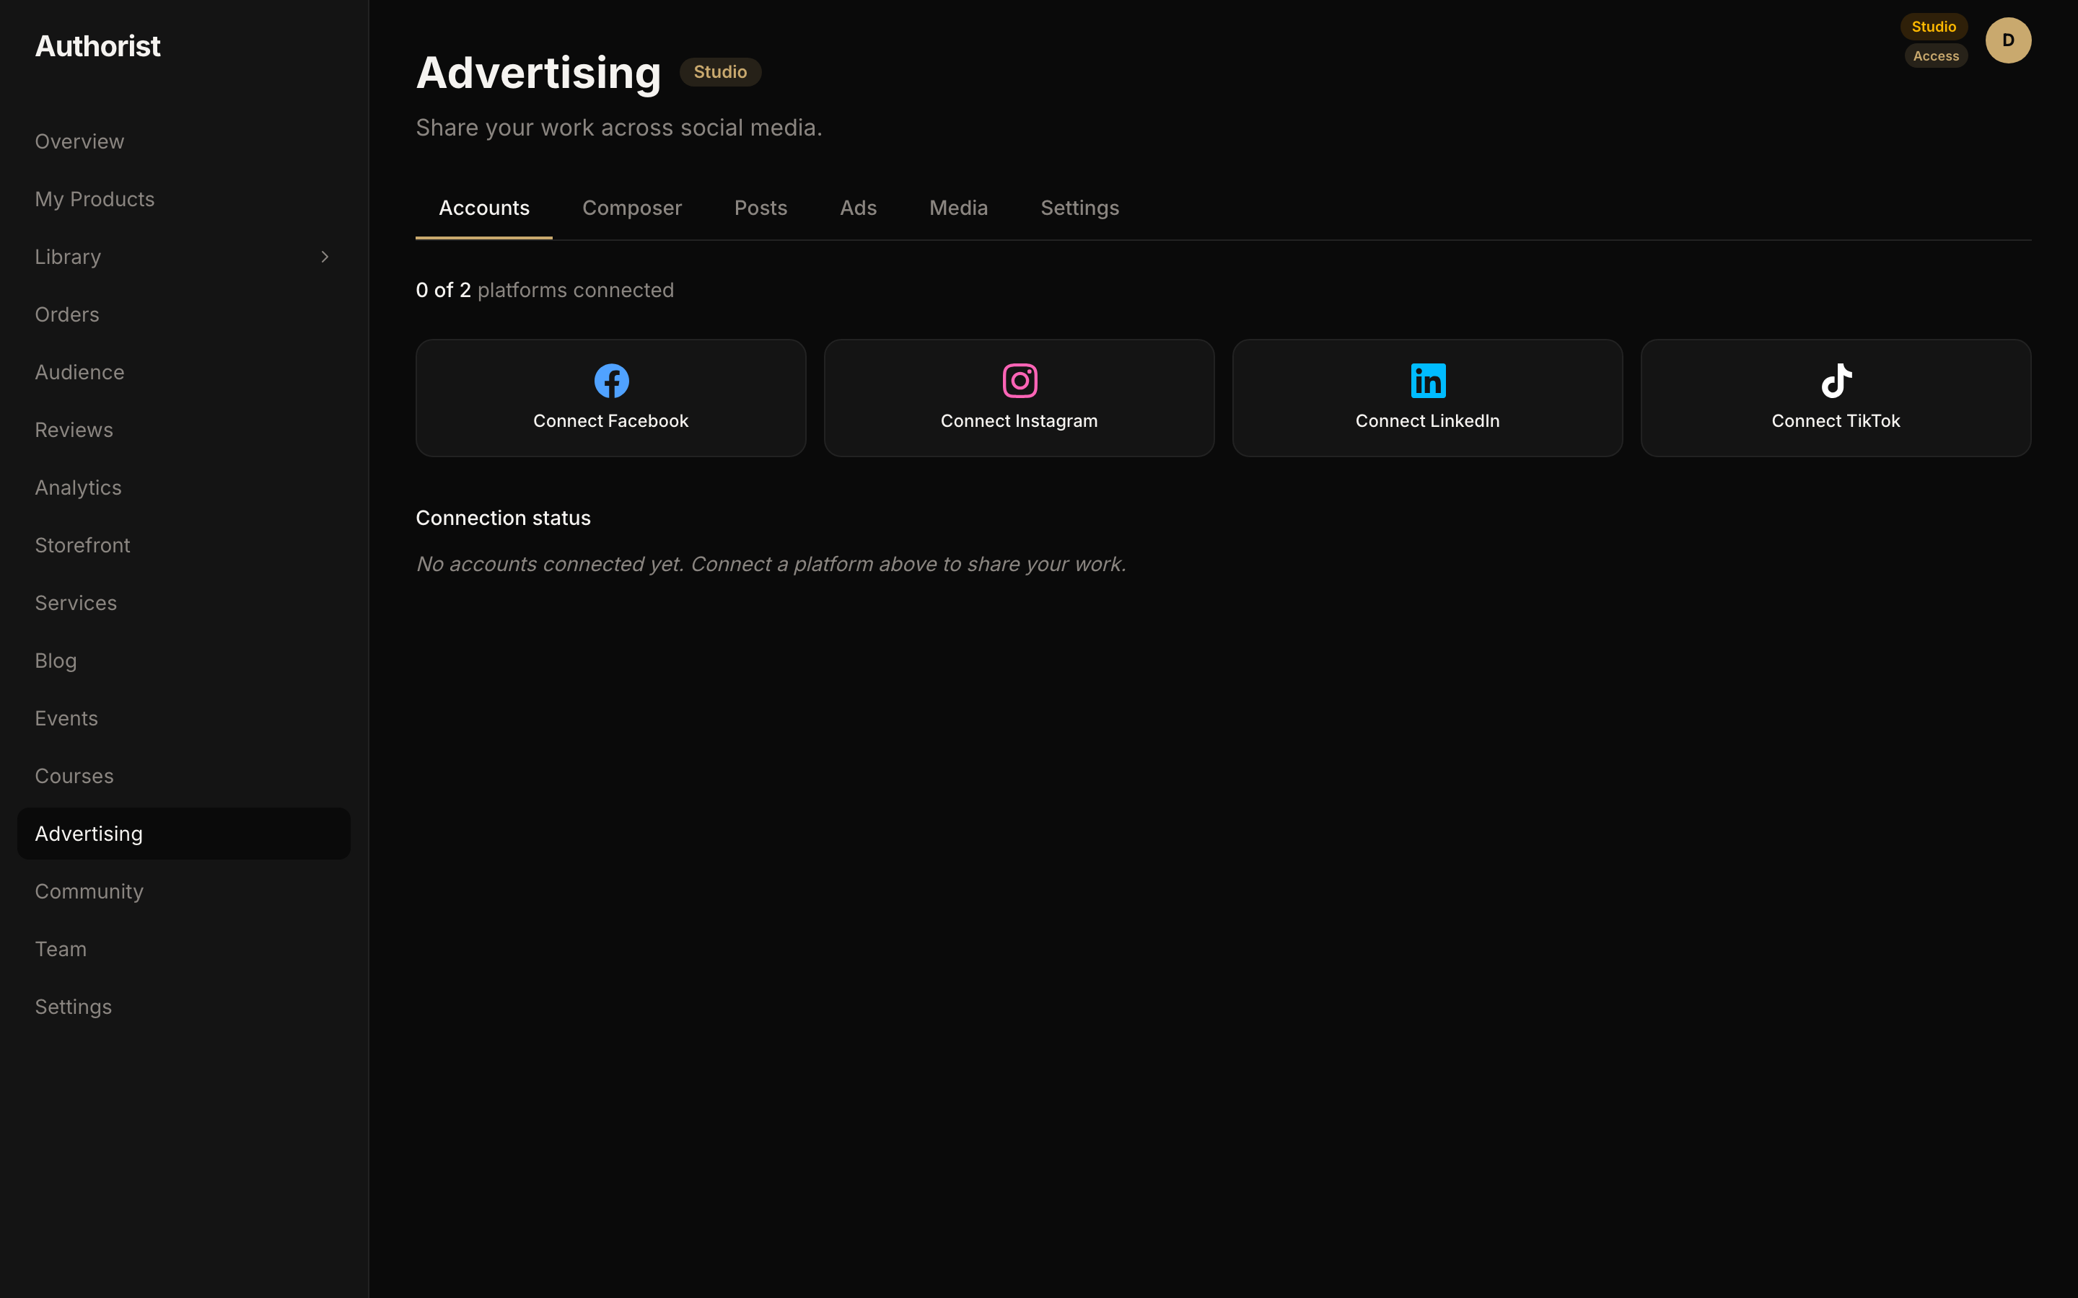
Task: Click the Authorist logo
Action: (x=97, y=46)
